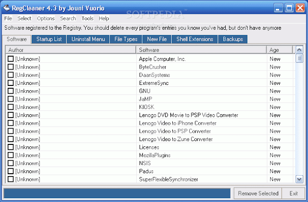Select the KIOSK software name
Image resolution: width=308 pixels, height=202 pixels.
pyautogui.click(x=147, y=107)
